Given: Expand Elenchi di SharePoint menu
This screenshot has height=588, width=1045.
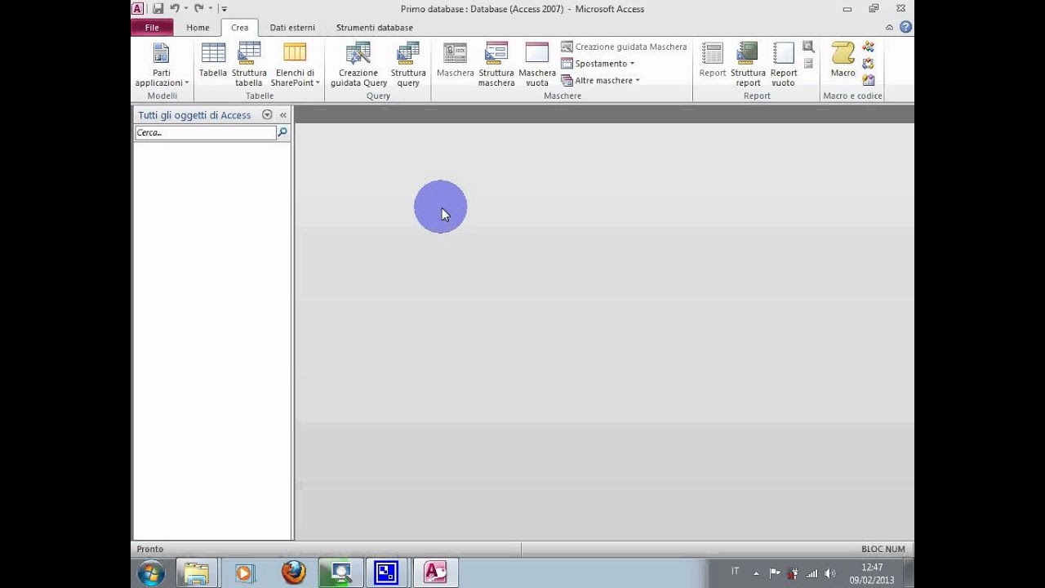Looking at the screenshot, I should point(295,65).
